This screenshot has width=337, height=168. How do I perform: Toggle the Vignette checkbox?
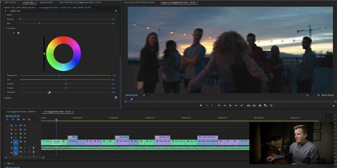(x=116, y=97)
